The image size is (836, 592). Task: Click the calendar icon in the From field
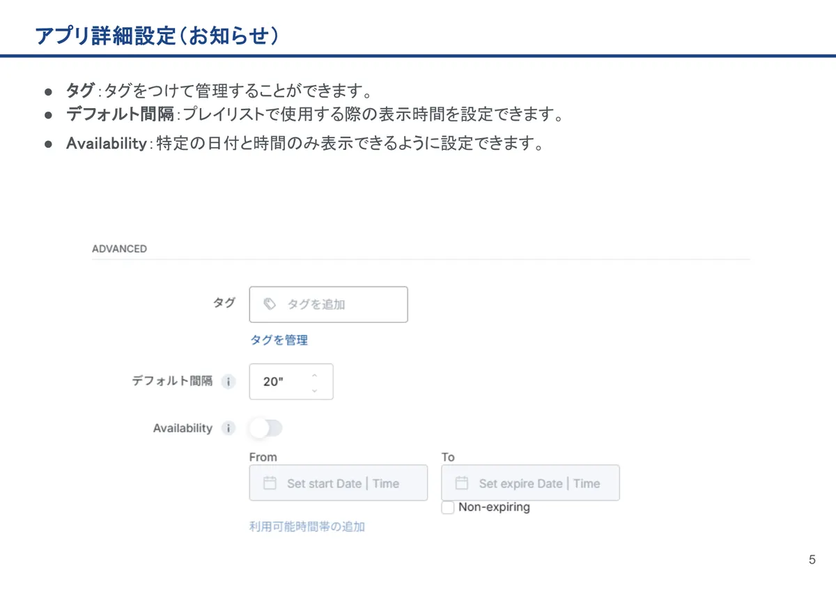[x=270, y=483]
